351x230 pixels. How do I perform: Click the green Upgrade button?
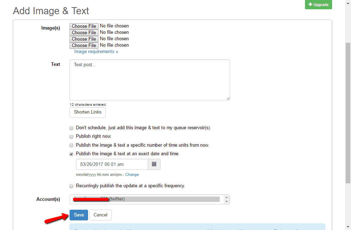coord(318,5)
